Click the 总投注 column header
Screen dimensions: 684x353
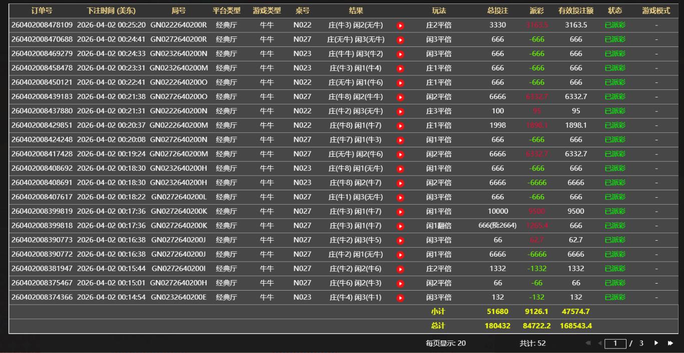point(497,10)
